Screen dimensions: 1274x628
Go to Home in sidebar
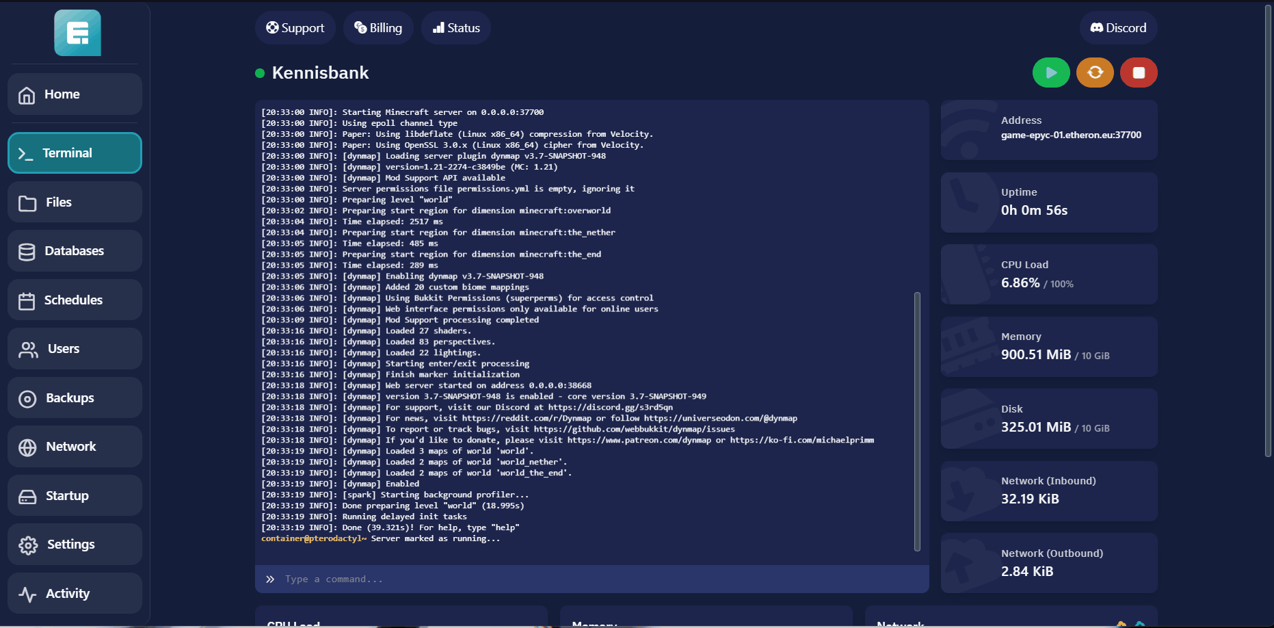point(75,94)
